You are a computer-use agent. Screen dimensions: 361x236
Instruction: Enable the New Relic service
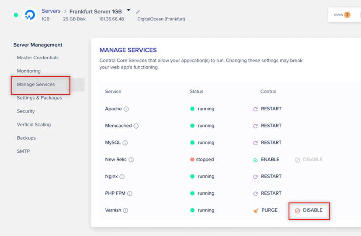point(266,160)
